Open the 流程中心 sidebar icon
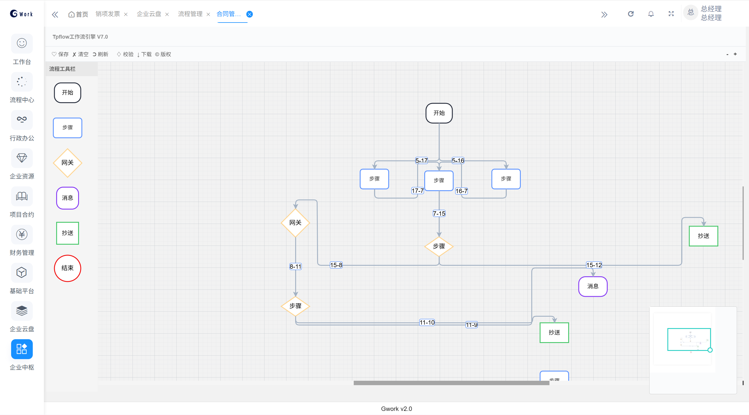Viewport: 749px width, 415px height. click(x=22, y=82)
